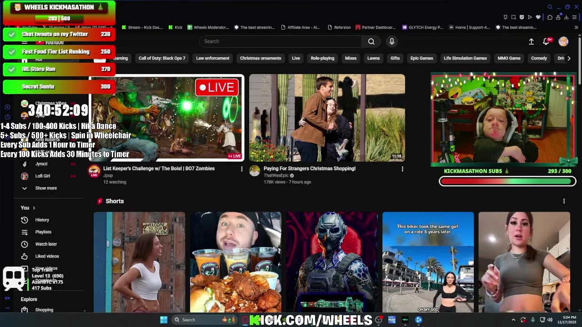The width and height of the screenshot is (582, 327).
Task: Open options for Paying For Strangers video
Action: click(x=402, y=169)
